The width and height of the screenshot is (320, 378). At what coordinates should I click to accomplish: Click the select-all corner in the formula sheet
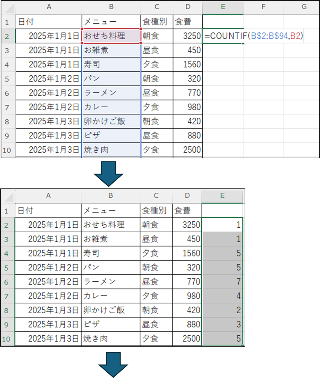(8, 7)
